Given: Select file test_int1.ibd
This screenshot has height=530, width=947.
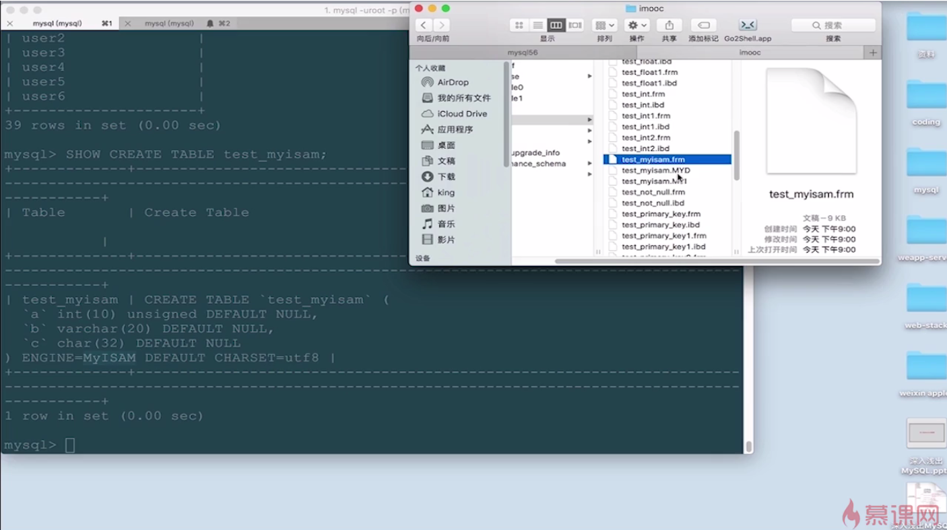Looking at the screenshot, I should [645, 127].
